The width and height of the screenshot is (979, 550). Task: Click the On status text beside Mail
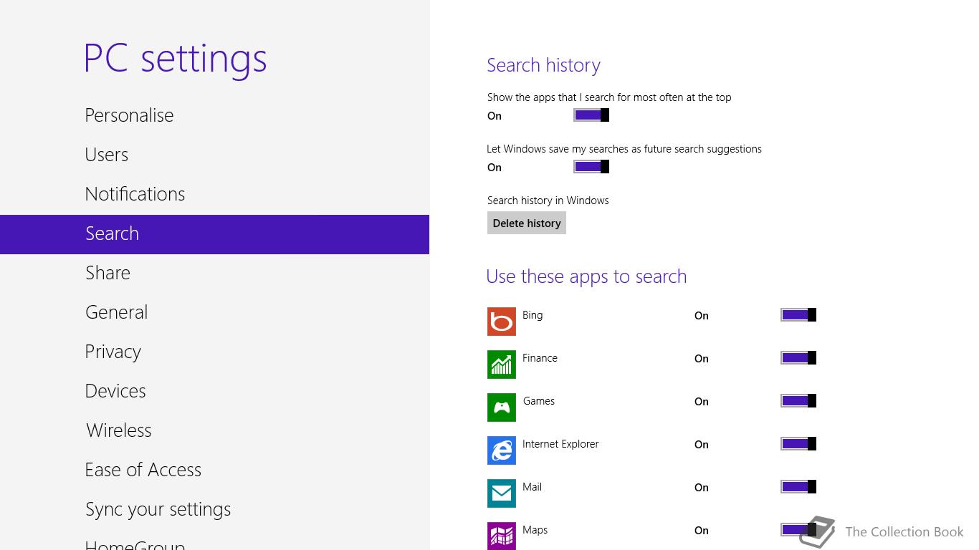point(702,488)
